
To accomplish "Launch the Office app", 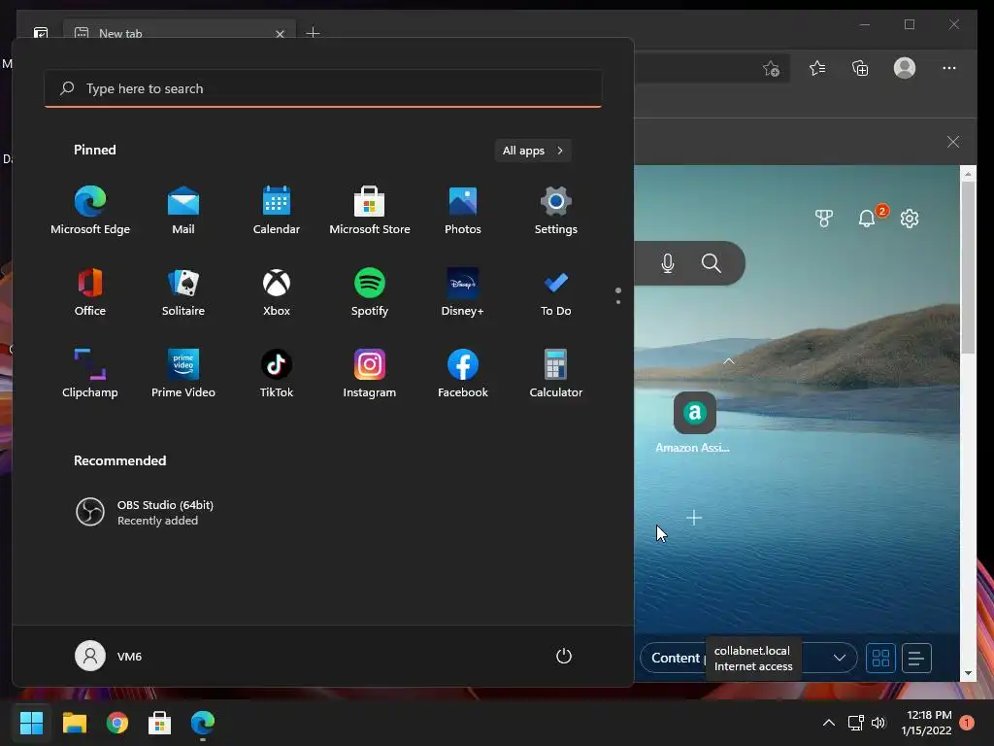I will tap(90, 291).
